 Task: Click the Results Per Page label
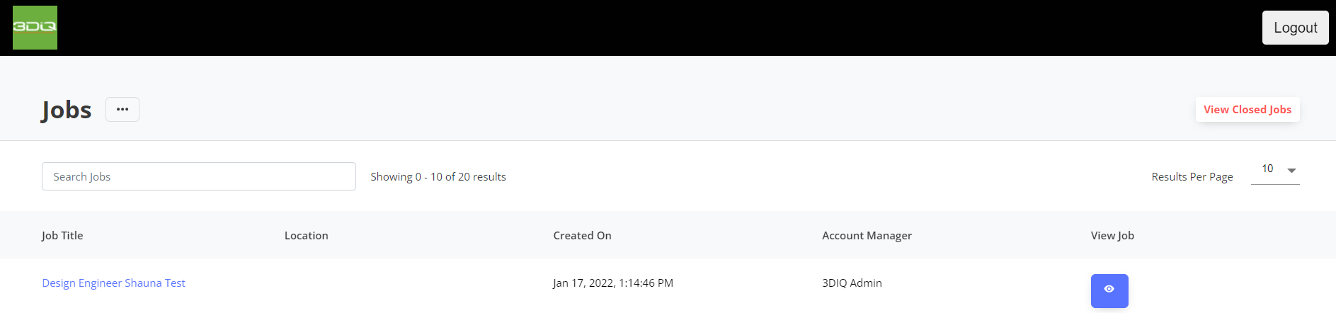click(x=1192, y=176)
